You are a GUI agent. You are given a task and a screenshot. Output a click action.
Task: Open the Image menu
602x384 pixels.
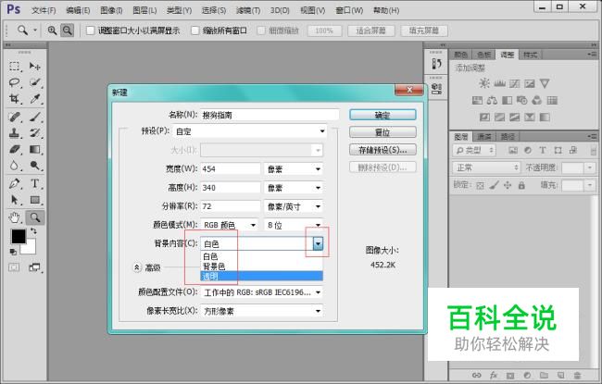pyautogui.click(x=111, y=10)
